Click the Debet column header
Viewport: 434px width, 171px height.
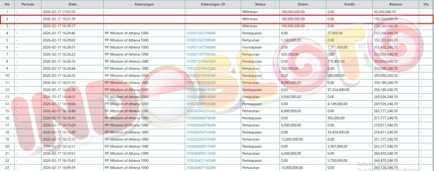[x=303, y=4]
